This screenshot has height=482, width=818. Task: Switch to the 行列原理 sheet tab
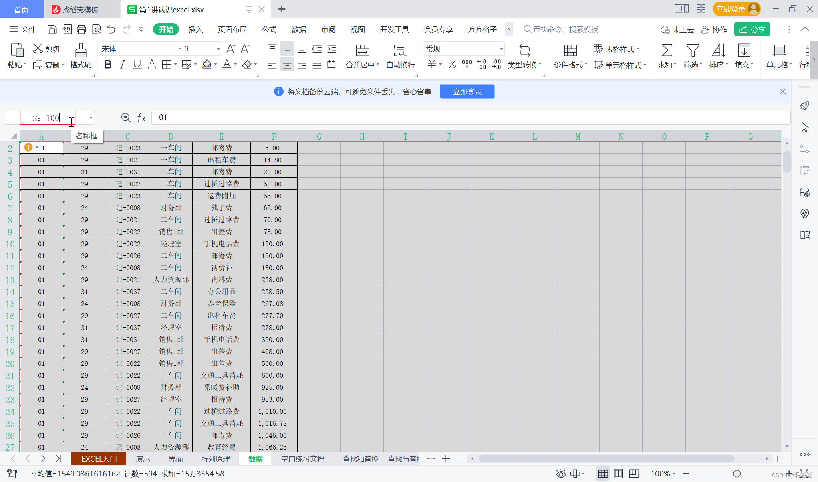pyautogui.click(x=215, y=459)
